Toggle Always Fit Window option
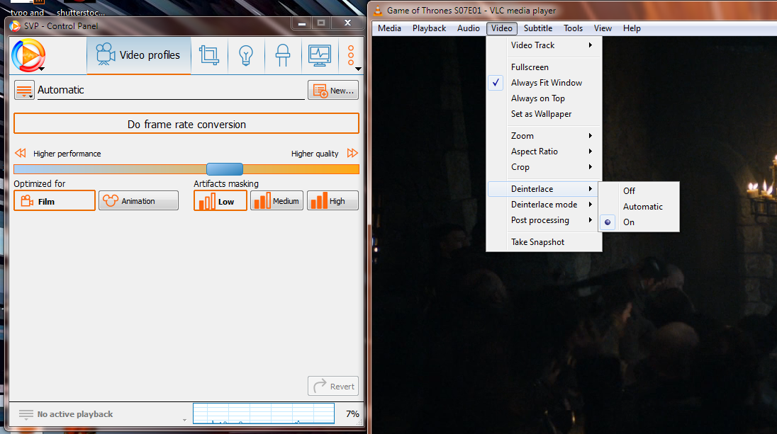 pyautogui.click(x=546, y=83)
